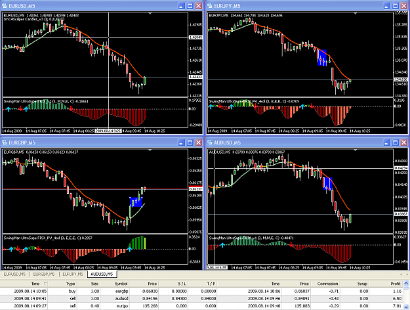Minimize the AUDUSD,M5 chart window
This screenshot has height=310, width=410.
[x=387, y=143]
